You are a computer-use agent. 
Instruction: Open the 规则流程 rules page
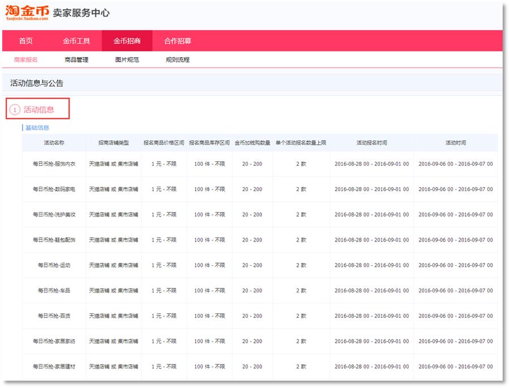coord(175,58)
